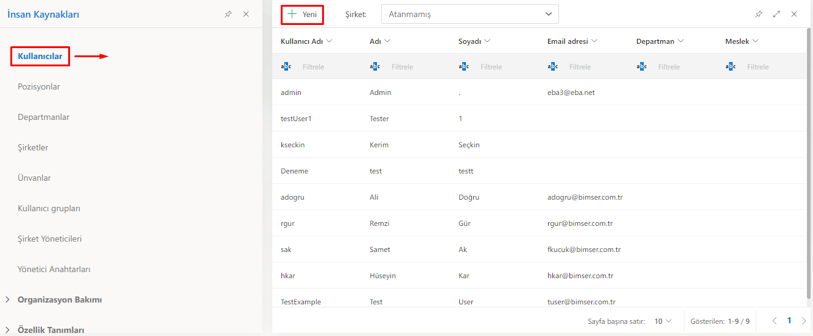Click the filter type icon under Meslek
Image resolution: width=813 pixels, height=336 pixels.
click(731, 67)
